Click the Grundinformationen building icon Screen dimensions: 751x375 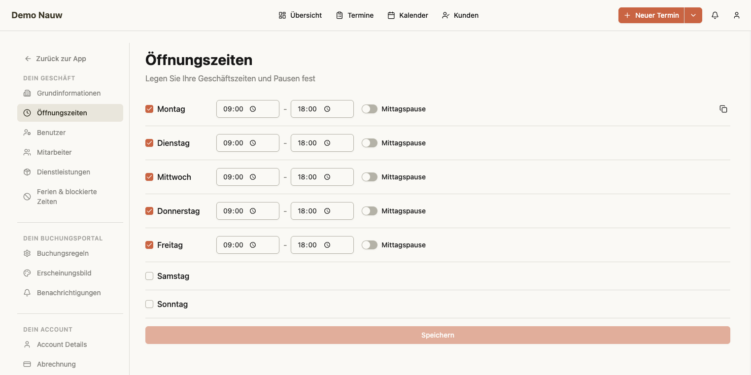tap(27, 93)
